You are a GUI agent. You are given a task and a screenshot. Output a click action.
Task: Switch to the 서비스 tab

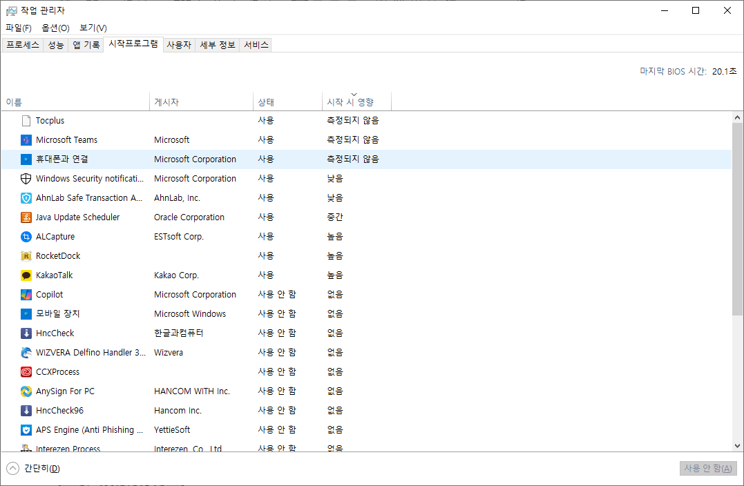[256, 45]
